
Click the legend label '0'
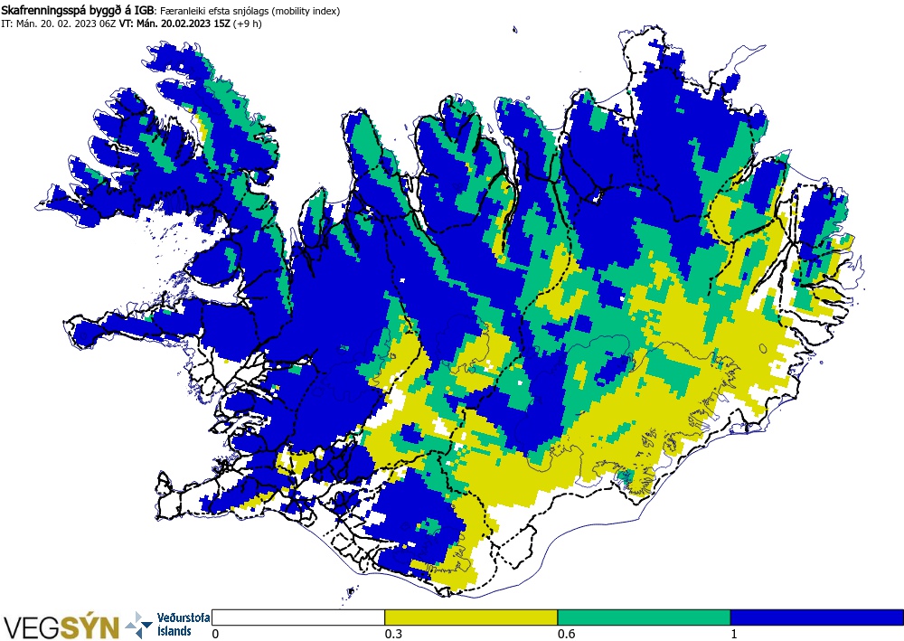216,634
